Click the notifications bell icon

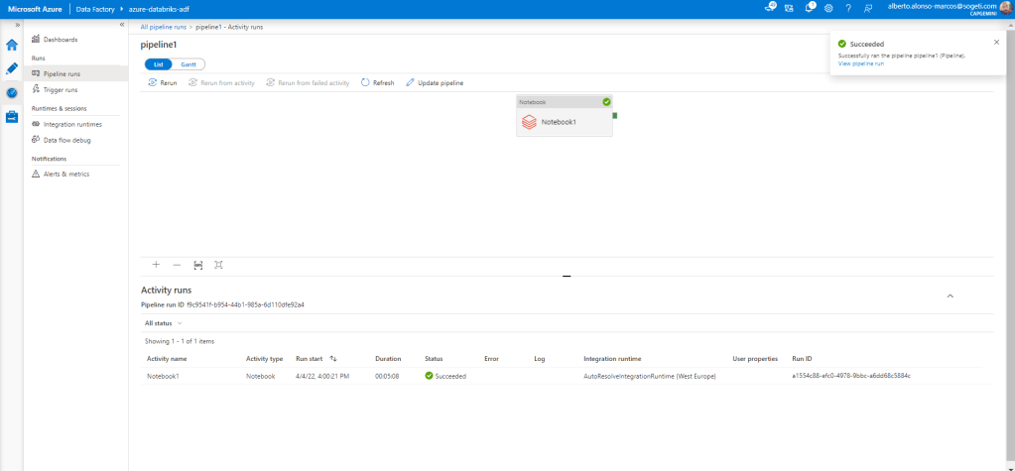point(809,8)
